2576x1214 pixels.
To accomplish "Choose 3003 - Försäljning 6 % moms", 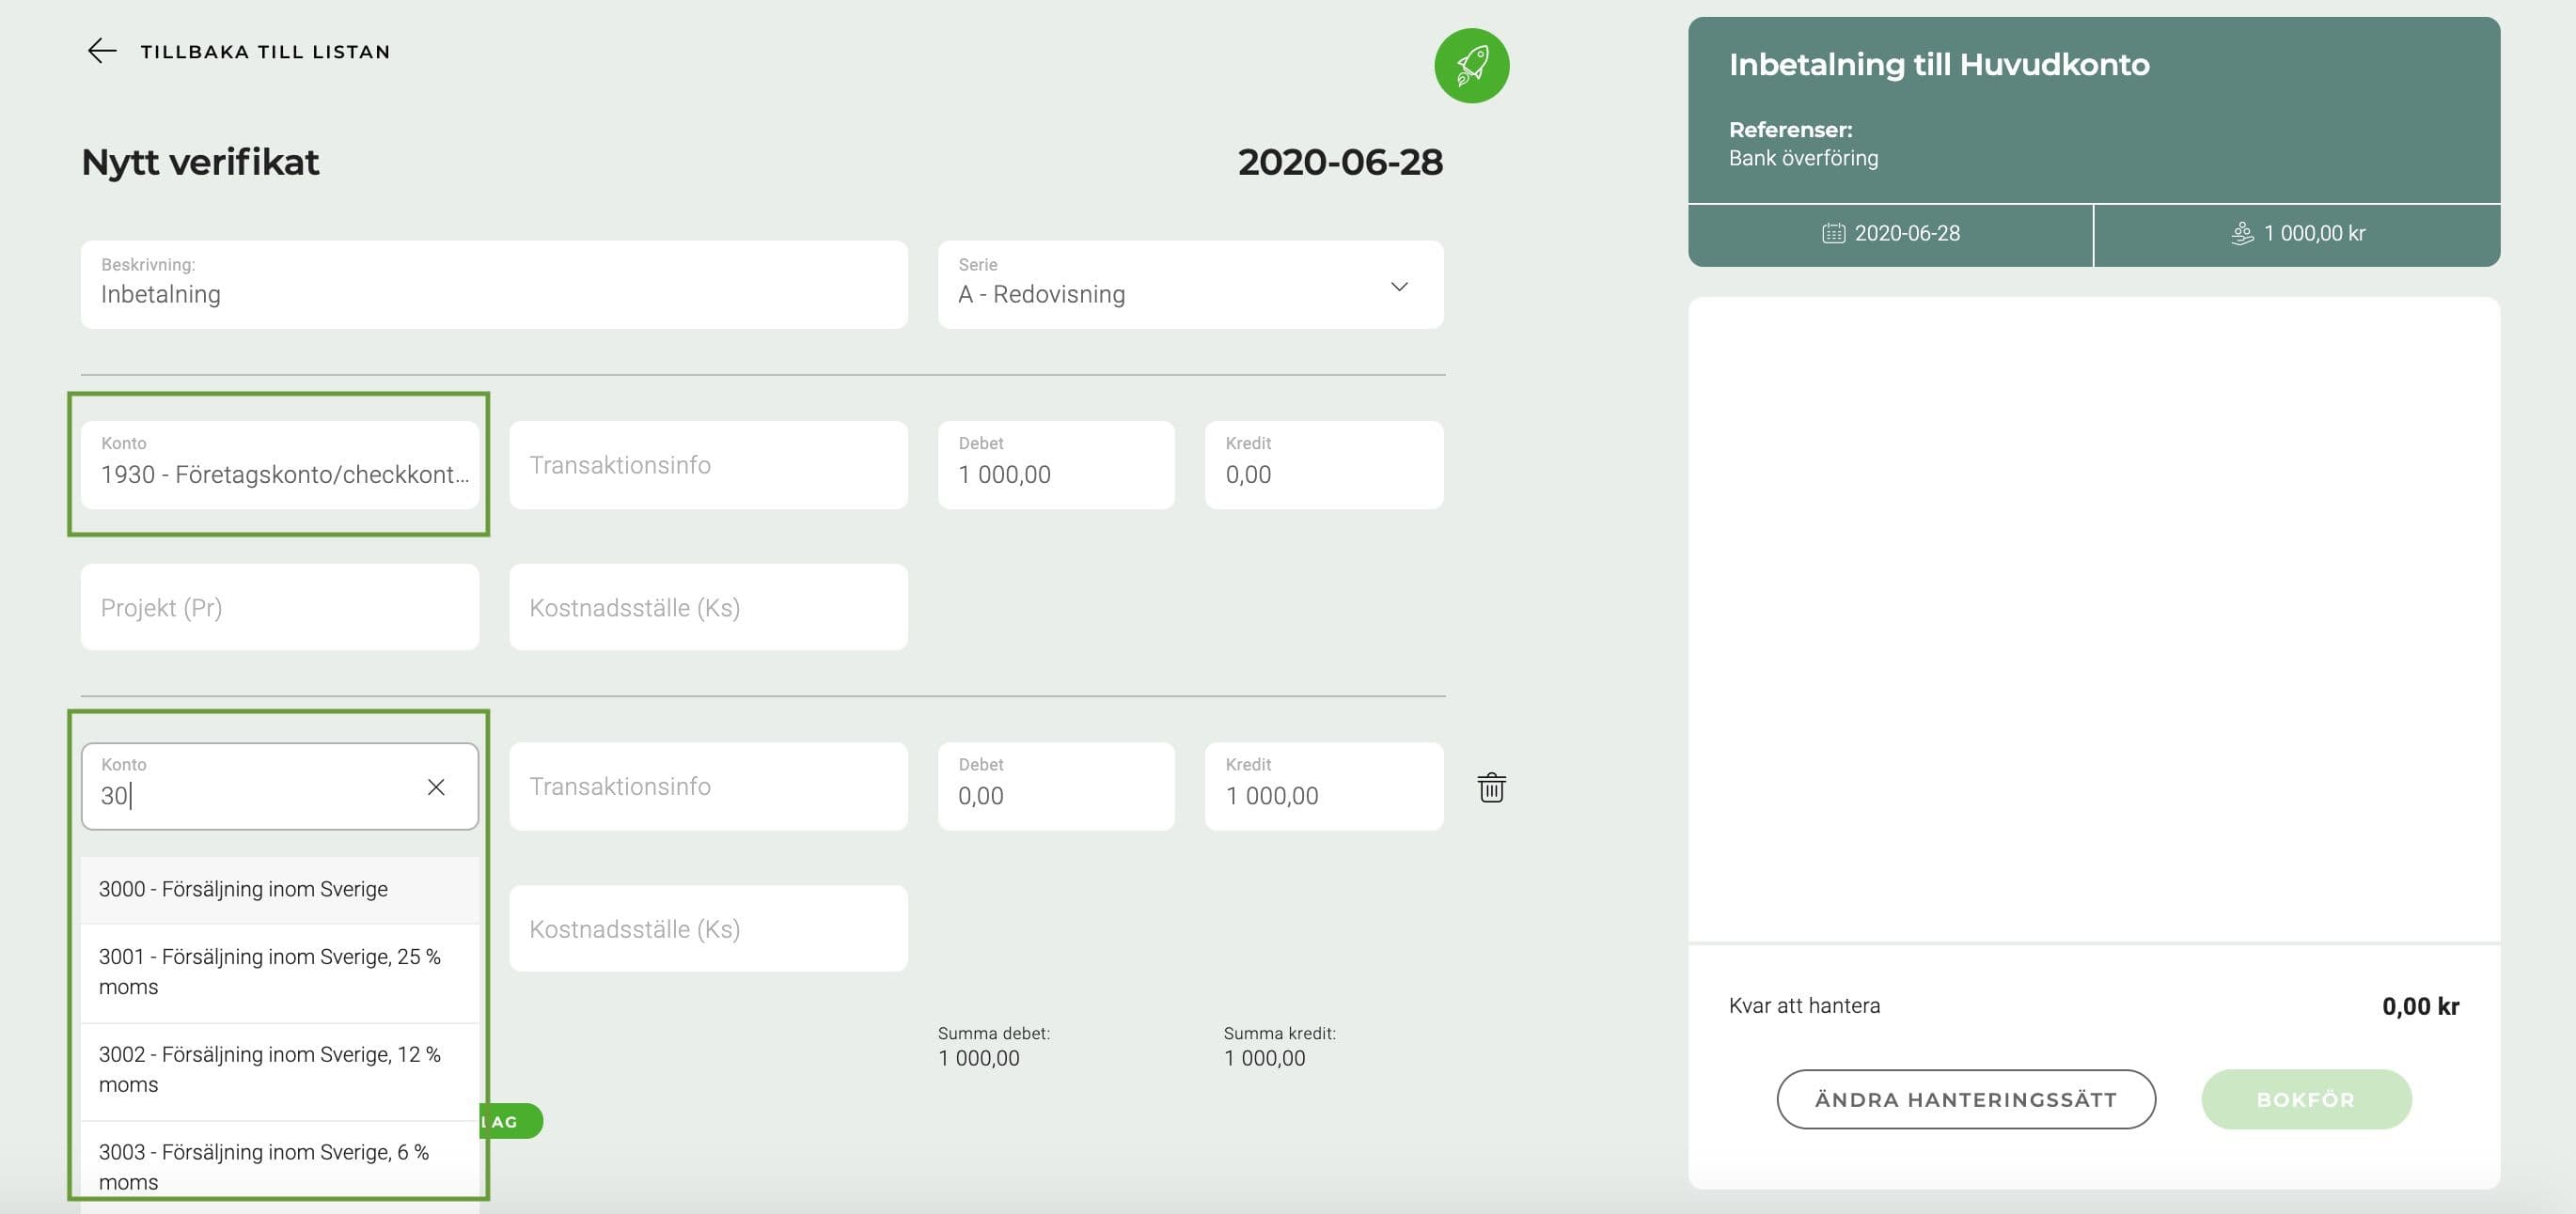I will 280,1167.
